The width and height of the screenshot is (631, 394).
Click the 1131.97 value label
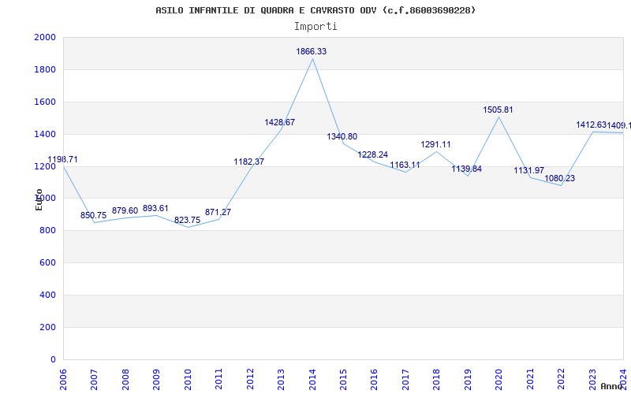point(529,170)
